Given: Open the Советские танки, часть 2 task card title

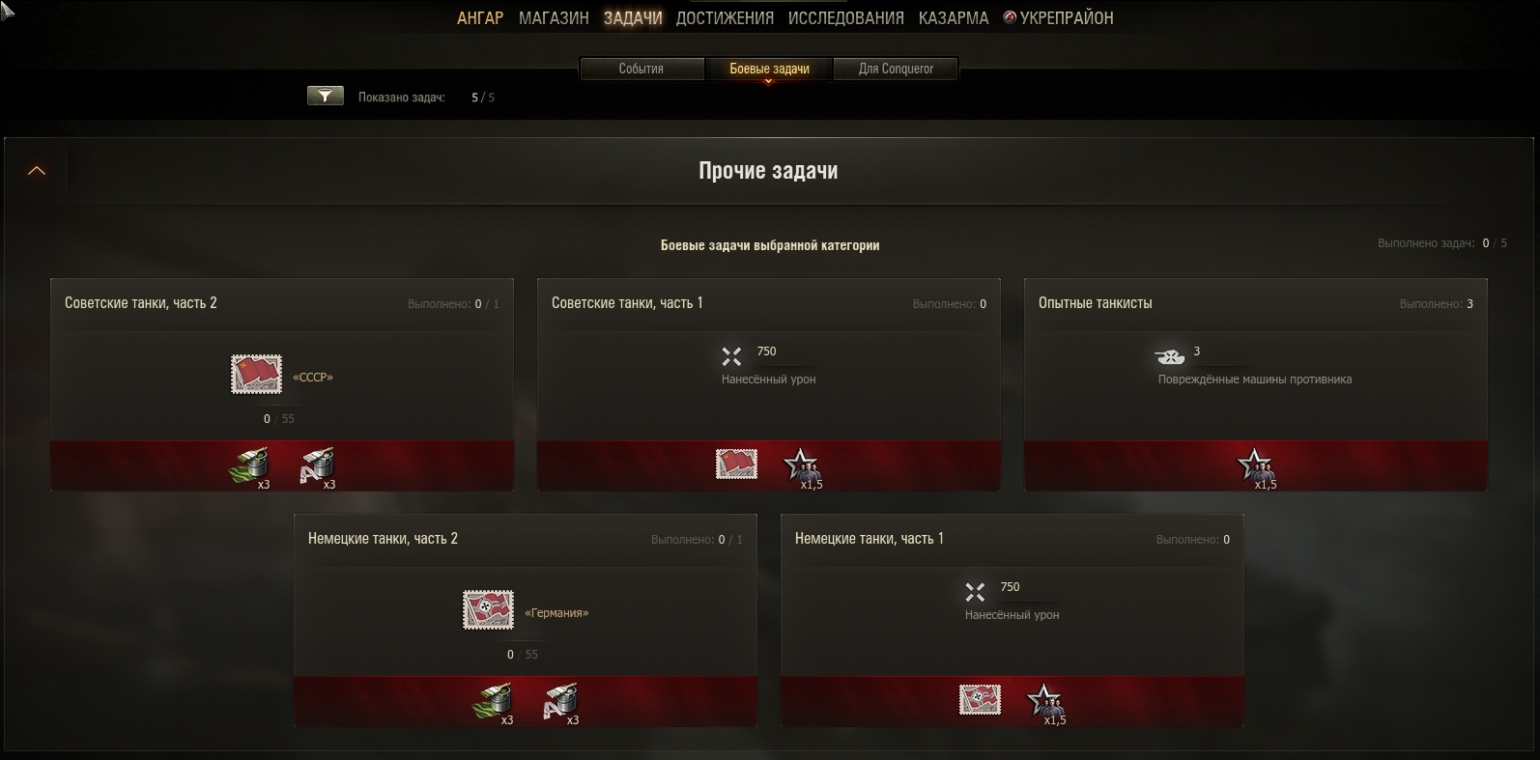Looking at the screenshot, I should pos(141,303).
